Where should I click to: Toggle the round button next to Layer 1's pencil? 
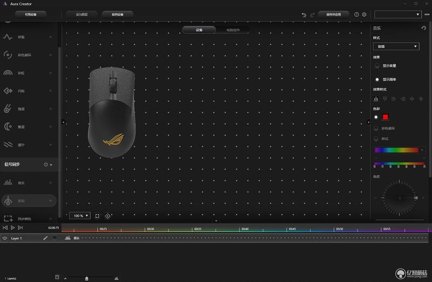pyautogui.click(x=55, y=238)
